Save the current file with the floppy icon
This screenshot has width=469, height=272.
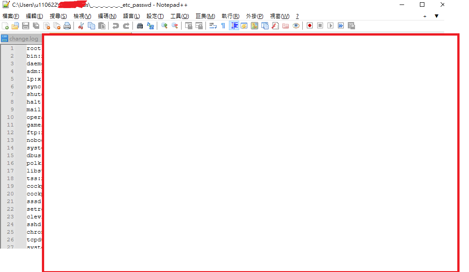click(26, 26)
